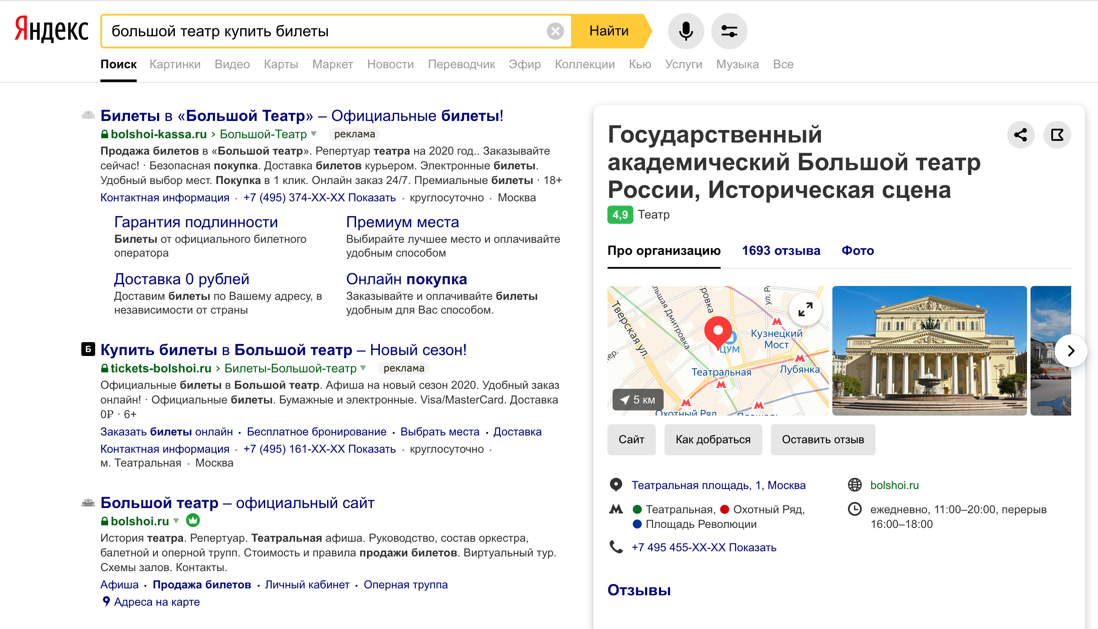
Task: Click the clock icon beside the opening hours
Action: [x=854, y=509]
